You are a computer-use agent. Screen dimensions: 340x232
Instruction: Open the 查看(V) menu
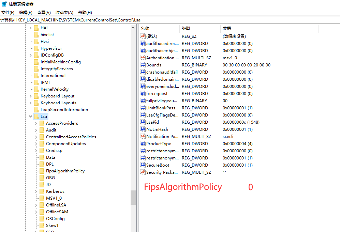[44, 13]
